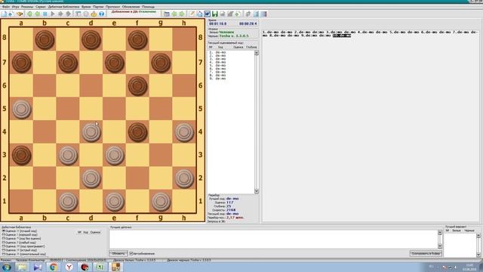Select rating '? (слабый ход)' option
483x272 pixels.
pyautogui.click(x=19, y=243)
